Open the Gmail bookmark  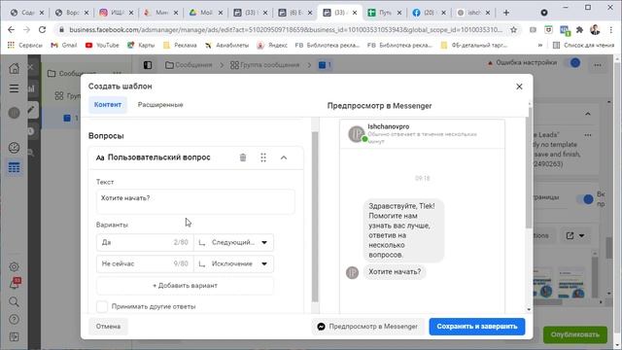coord(64,46)
